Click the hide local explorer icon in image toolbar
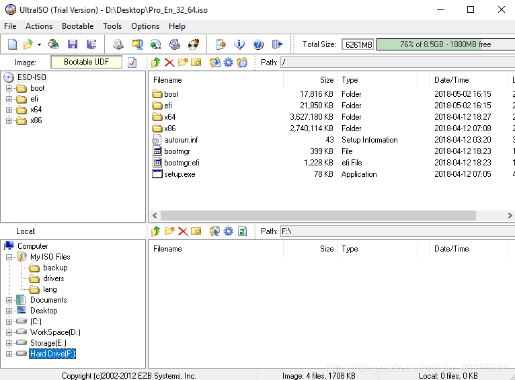 click(242, 62)
